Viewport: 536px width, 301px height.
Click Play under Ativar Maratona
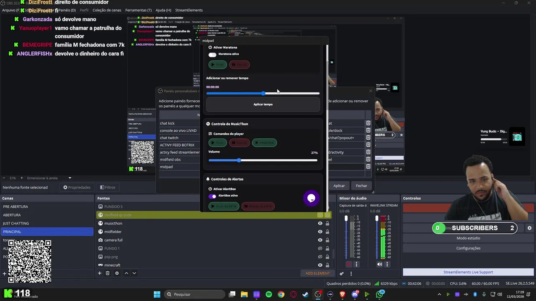tap(218, 65)
